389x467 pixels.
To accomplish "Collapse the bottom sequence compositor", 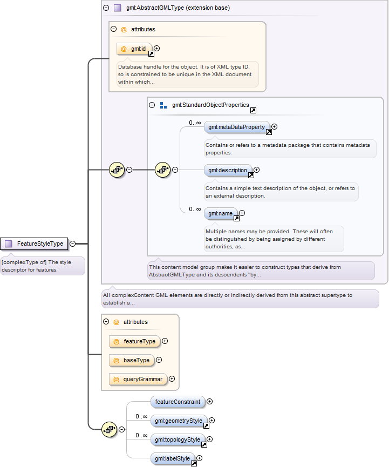I will pyautogui.click(x=122, y=429).
